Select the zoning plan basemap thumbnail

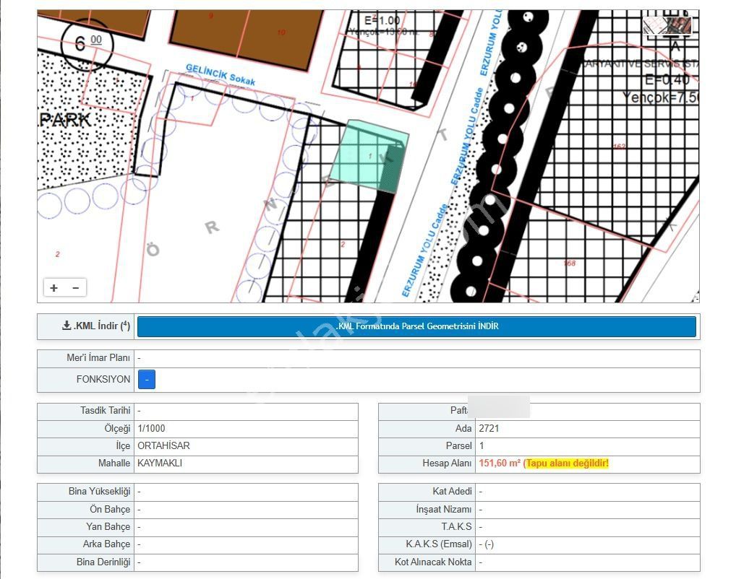pos(655,25)
